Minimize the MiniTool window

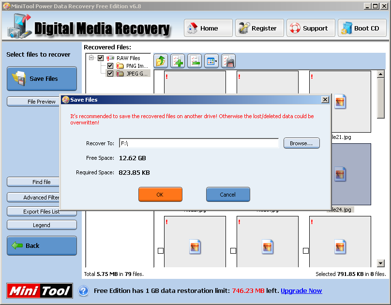click(x=367, y=6)
